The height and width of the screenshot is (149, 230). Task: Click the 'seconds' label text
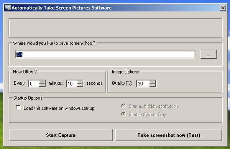94,83
